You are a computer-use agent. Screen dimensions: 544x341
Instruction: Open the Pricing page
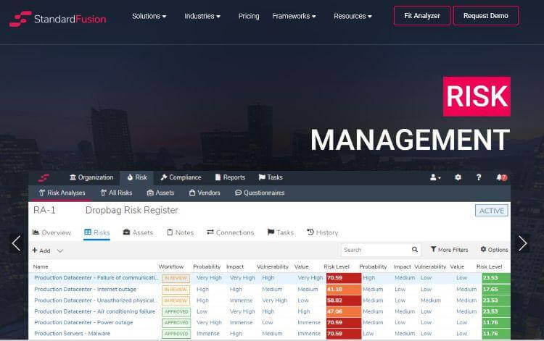click(249, 16)
